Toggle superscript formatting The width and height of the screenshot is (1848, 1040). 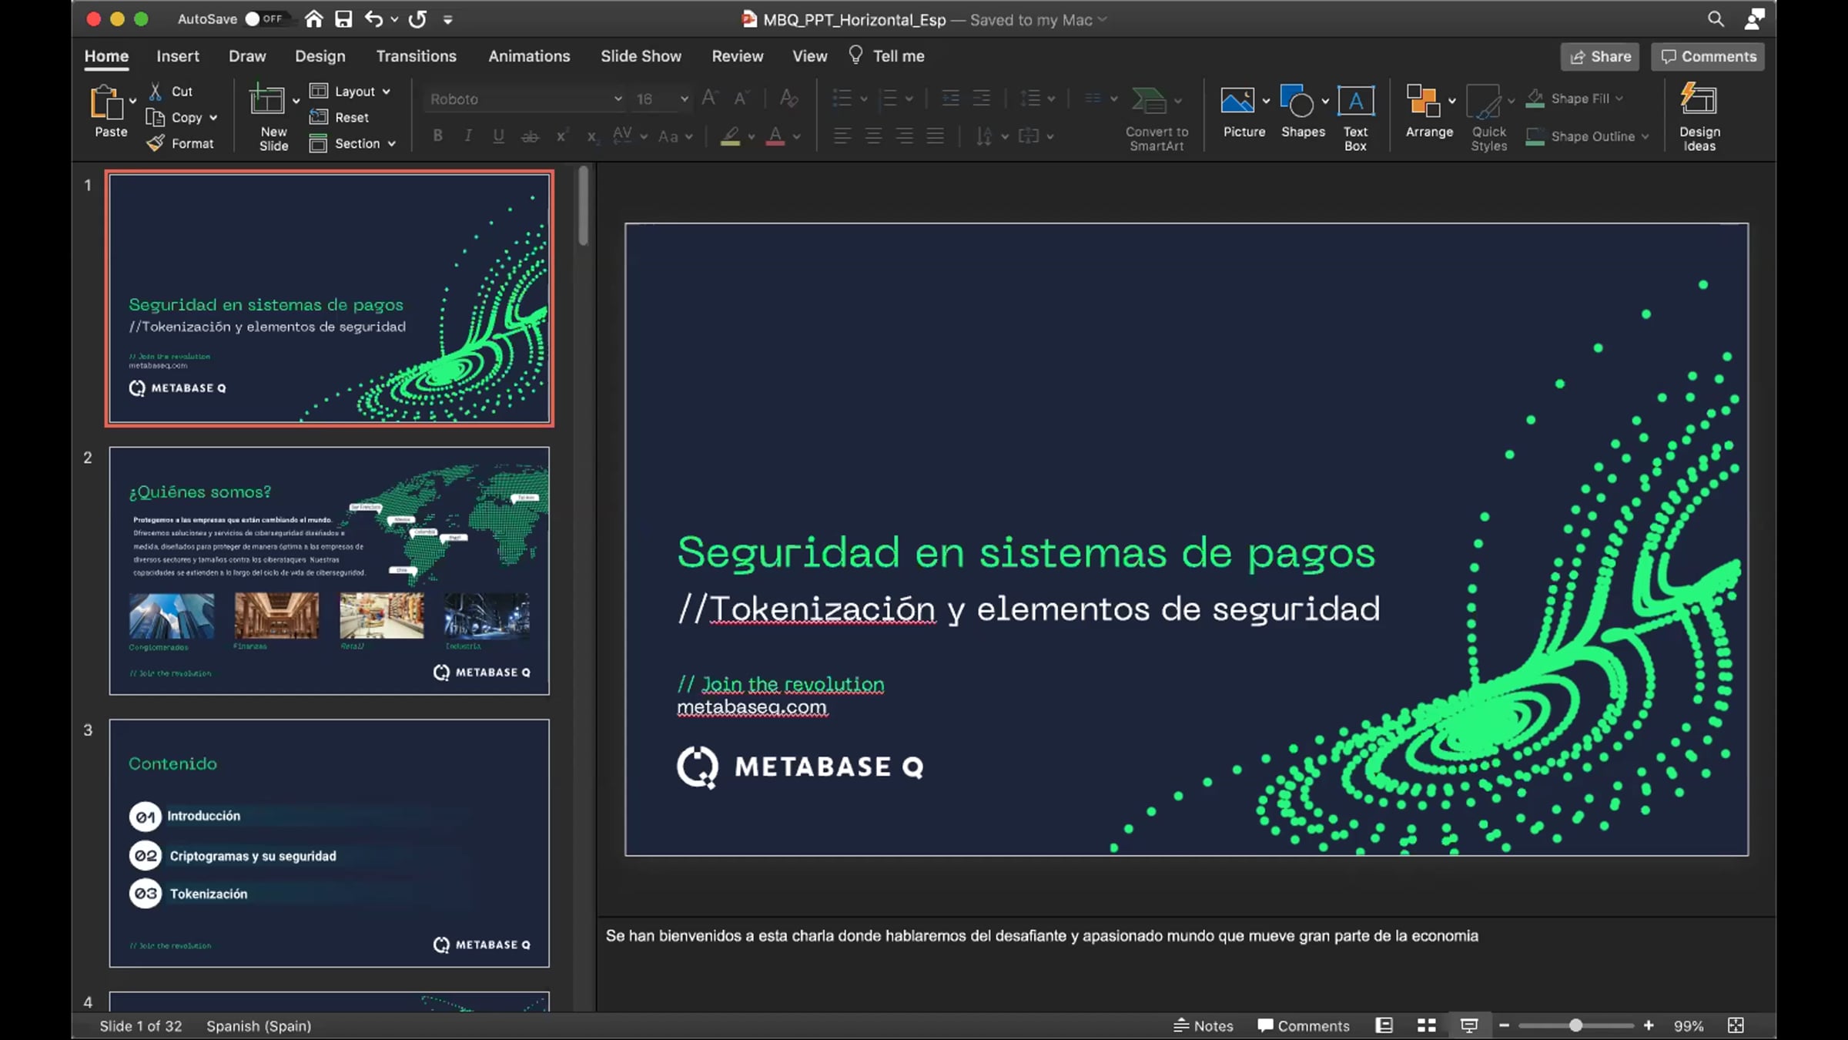point(561,136)
